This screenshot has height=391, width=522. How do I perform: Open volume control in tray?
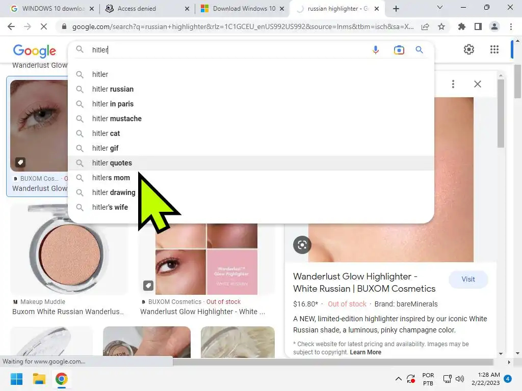click(x=460, y=379)
